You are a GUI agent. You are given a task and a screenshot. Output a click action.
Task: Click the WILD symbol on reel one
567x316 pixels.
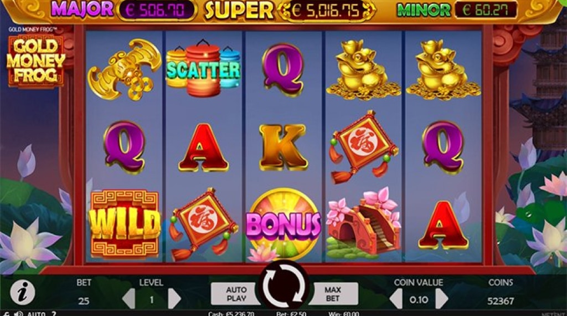pyautogui.click(x=125, y=224)
